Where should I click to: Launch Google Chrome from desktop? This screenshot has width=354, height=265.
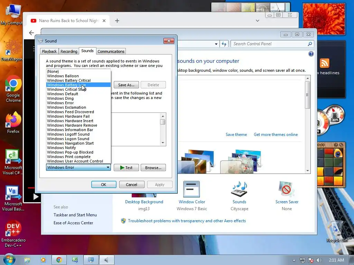(x=13, y=89)
